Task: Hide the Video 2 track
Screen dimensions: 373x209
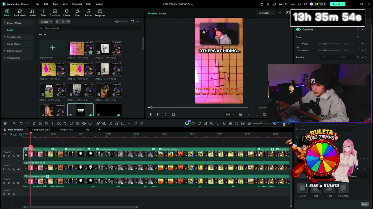Action: pyautogui.click(x=18, y=169)
